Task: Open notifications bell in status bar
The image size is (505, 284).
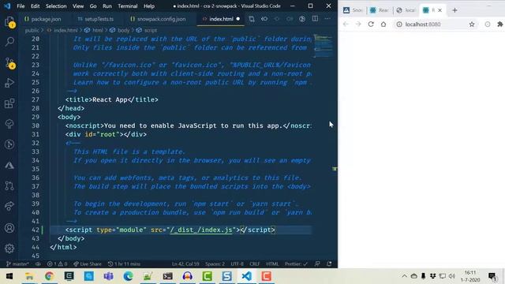Action: 329,264
